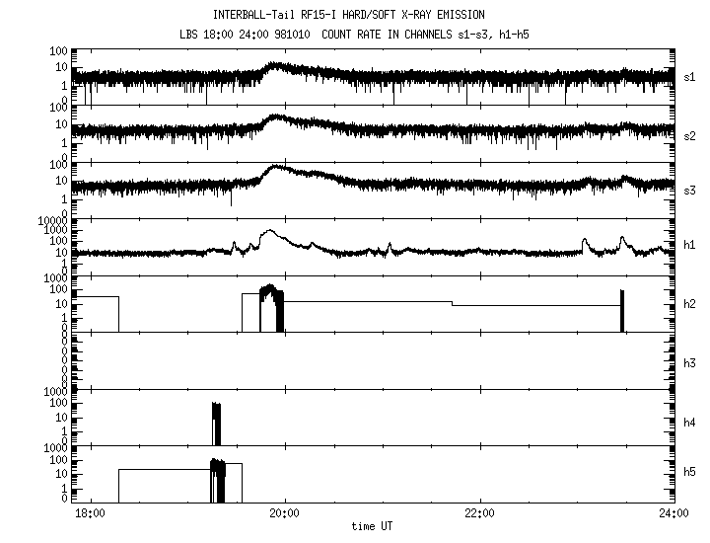Click the 'time UT' axis title

[x=378, y=526]
